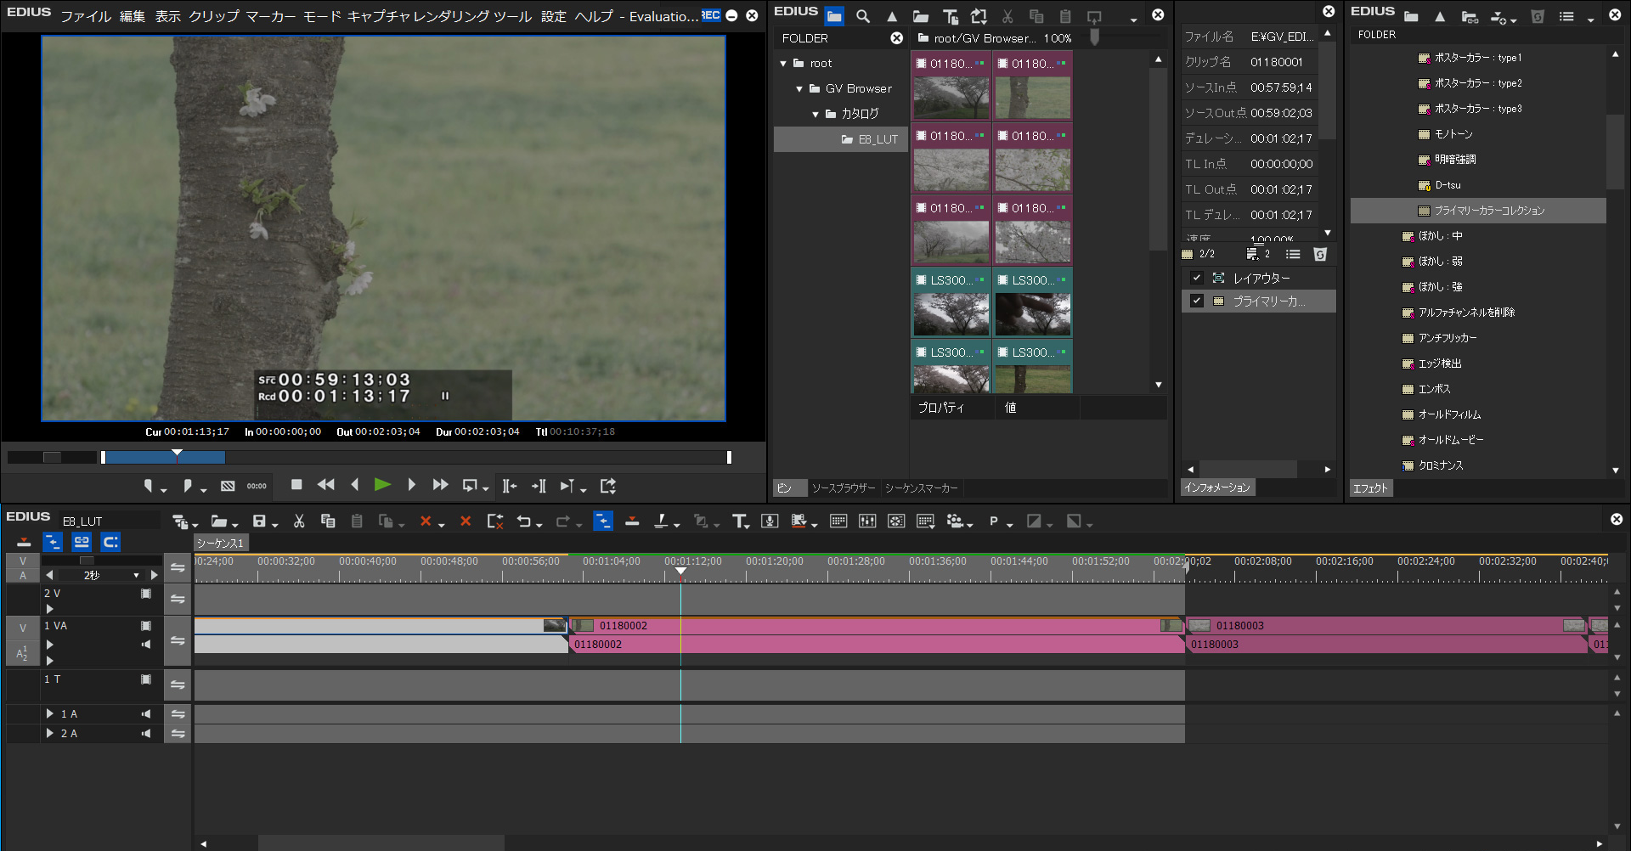Switch to the ソースブラウザー tab
This screenshot has height=851, width=1631.
[843, 488]
